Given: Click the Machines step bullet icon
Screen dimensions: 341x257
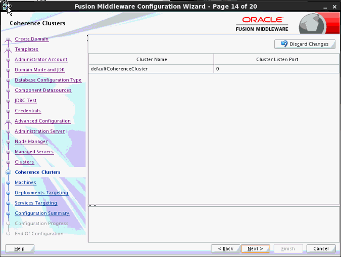Looking at the screenshot, I should [8, 183].
